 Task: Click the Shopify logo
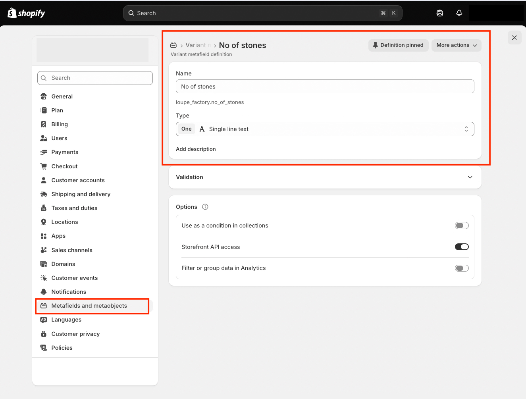click(x=26, y=13)
